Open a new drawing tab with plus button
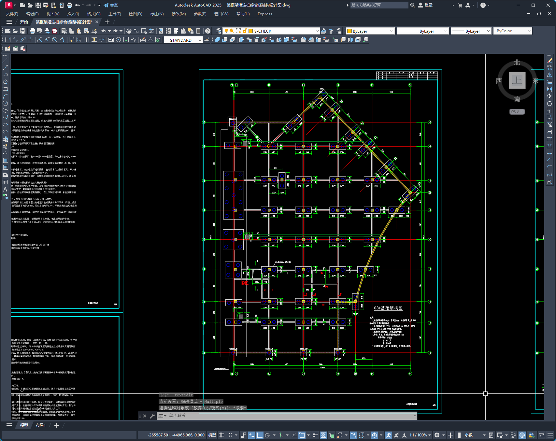556x441 pixels. [107, 22]
